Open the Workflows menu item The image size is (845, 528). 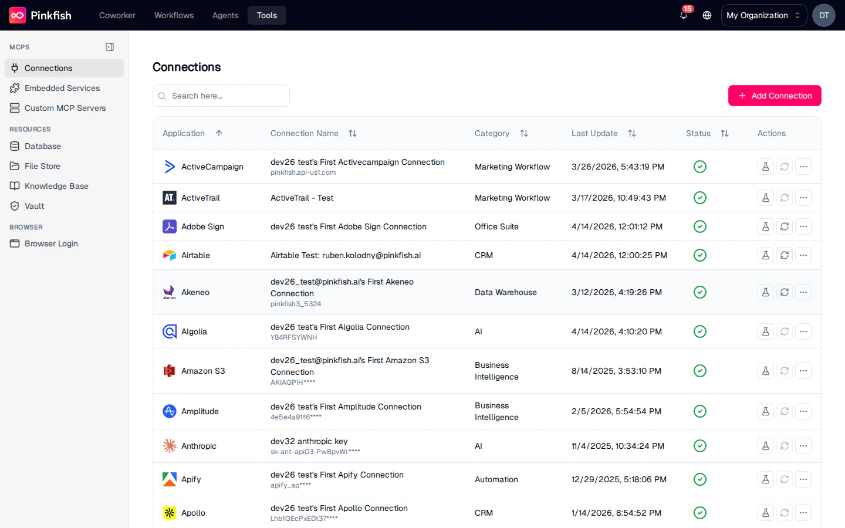[x=174, y=15]
